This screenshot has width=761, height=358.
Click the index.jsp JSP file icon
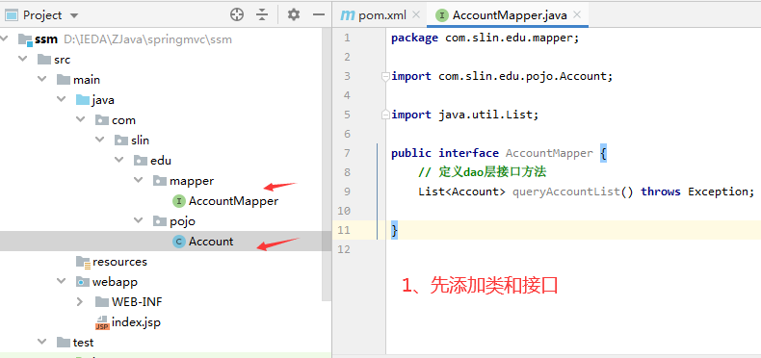point(102,322)
